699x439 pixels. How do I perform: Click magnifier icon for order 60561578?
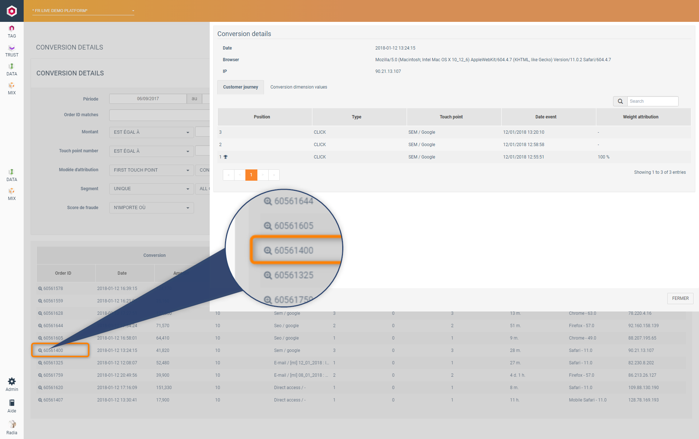tap(40, 289)
